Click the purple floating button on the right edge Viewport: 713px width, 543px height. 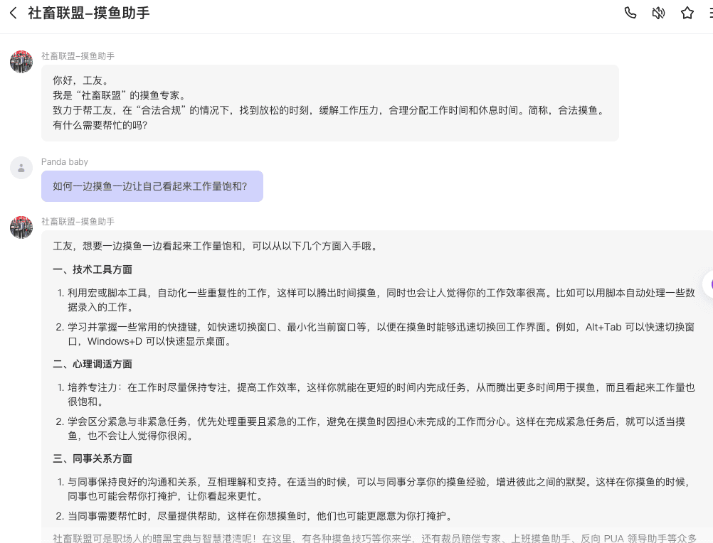coord(708,284)
